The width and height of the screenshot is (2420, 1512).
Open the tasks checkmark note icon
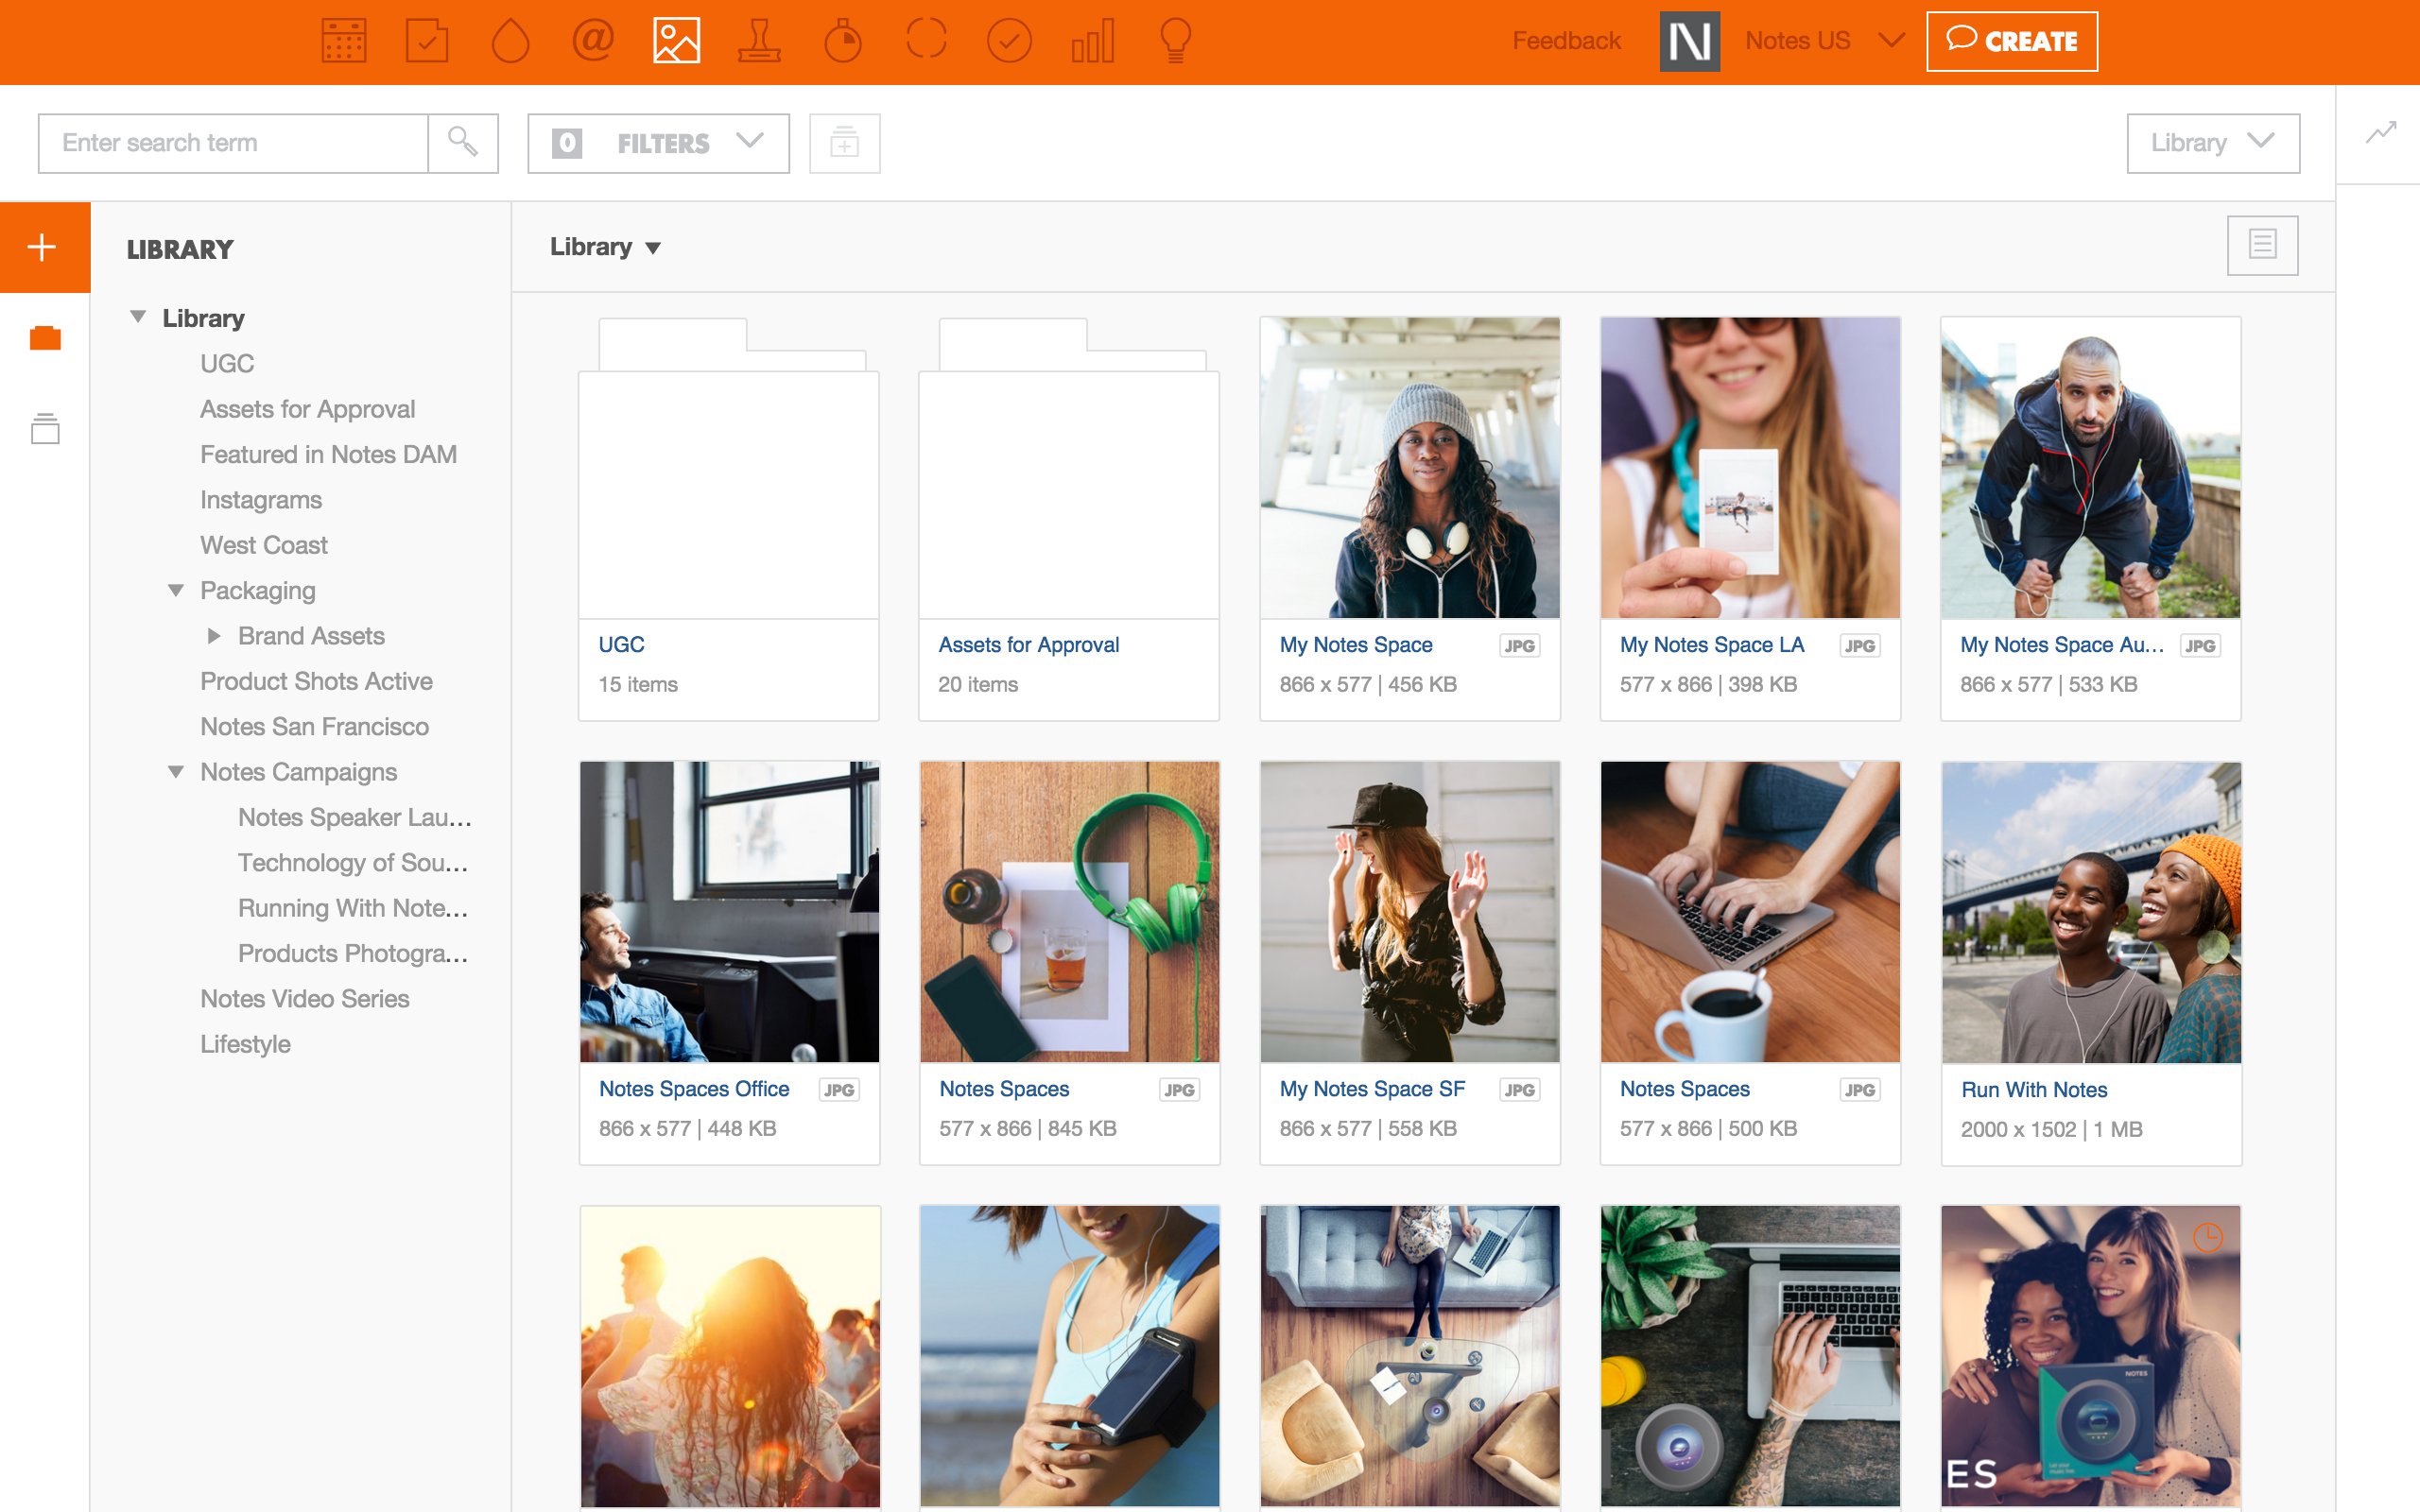click(x=427, y=41)
